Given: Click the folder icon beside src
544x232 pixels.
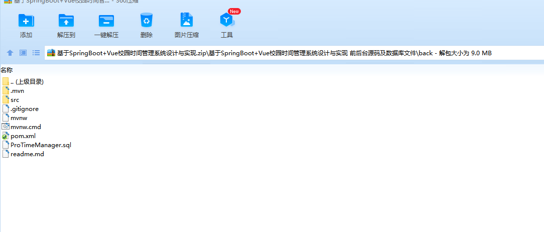Looking at the screenshot, I should [6, 99].
